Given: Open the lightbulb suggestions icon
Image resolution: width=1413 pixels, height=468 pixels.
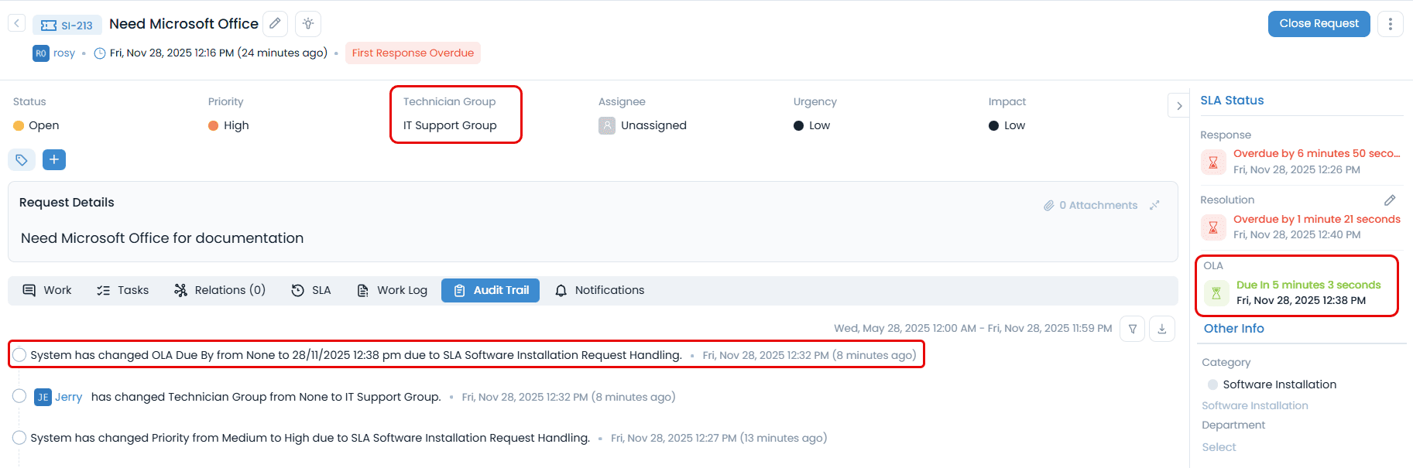Looking at the screenshot, I should pos(308,24).
